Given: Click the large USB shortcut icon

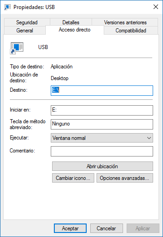Looking at the screenshot, I should point(17,48).
